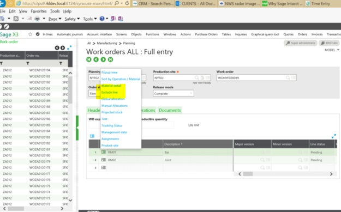This screenshot has width=341, height=212.
Task: Filter the Order no. column
Action: (x=28, y=63)
